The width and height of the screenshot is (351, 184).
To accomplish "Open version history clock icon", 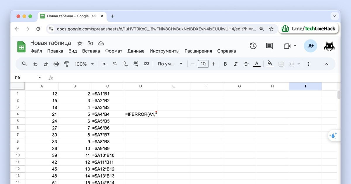I will coord(253,46).
